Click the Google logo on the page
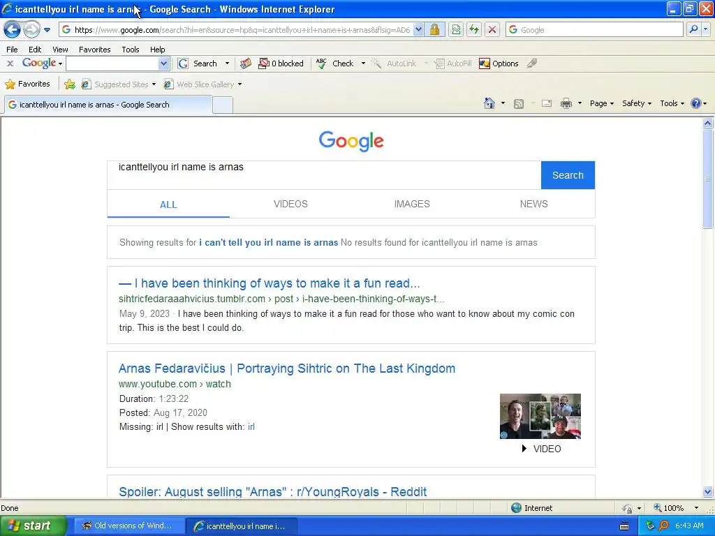This screenshot has height=536, width=715. click(351, 141)
